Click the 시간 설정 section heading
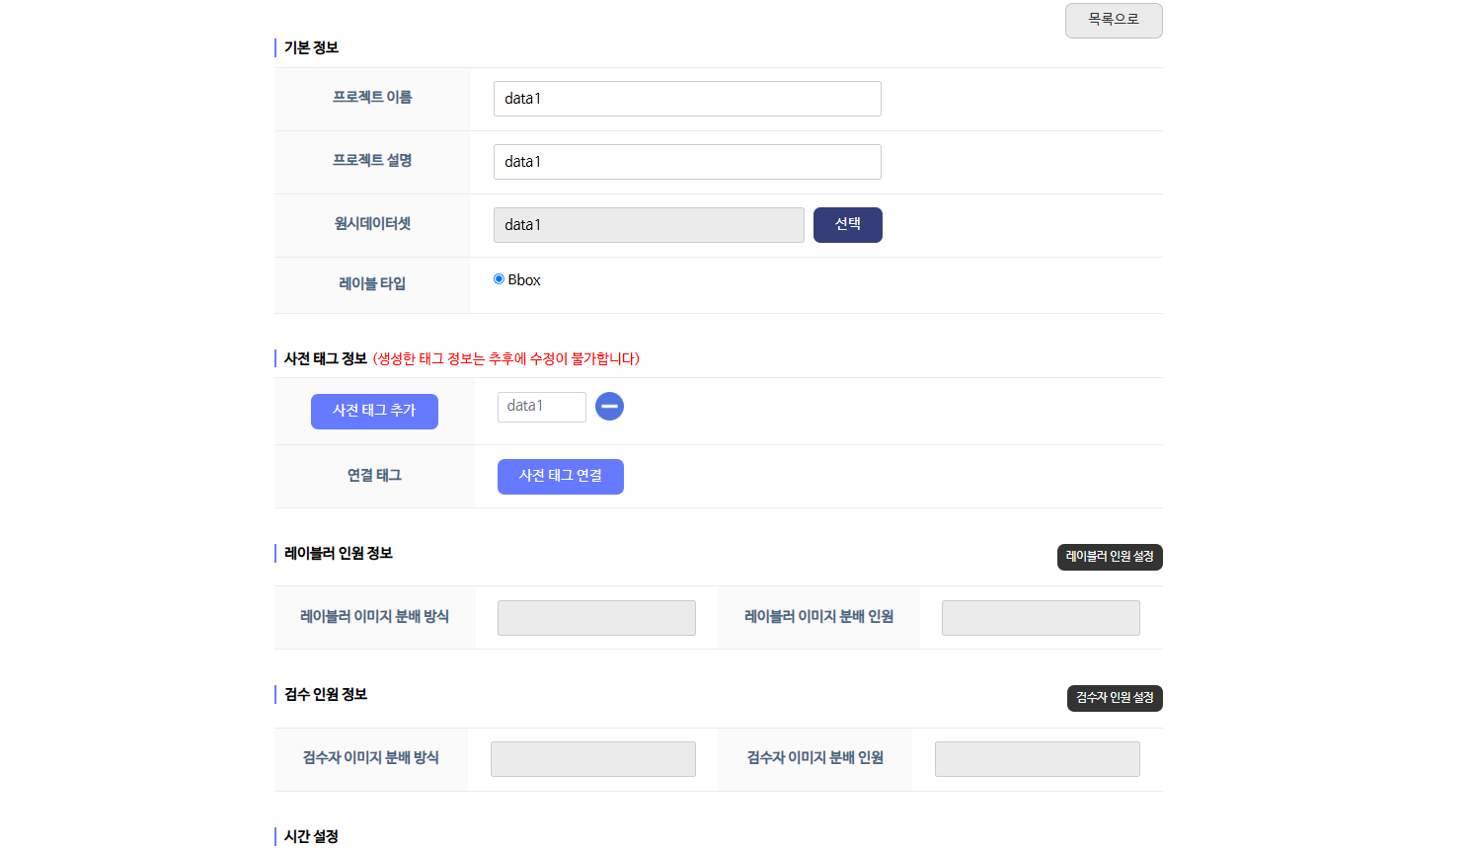The width and height of the screenshot is (1471, 849). [311, 836]
